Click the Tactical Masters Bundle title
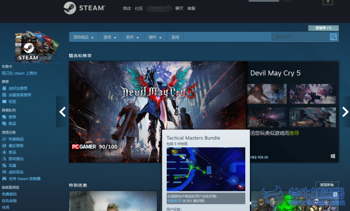 [193, 138]
